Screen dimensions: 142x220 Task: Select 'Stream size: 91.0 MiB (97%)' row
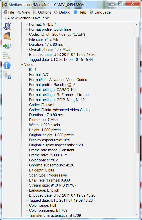coord(52,185)
